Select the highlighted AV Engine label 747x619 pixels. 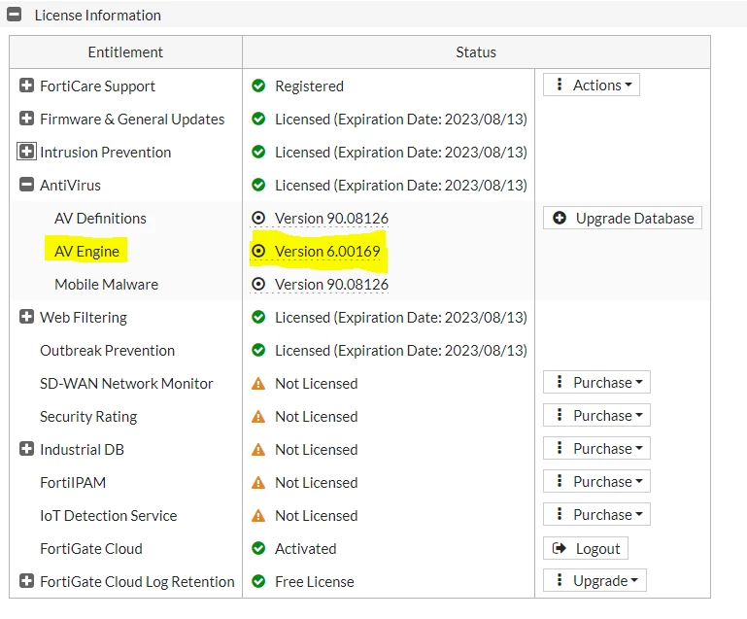point(86,251)
